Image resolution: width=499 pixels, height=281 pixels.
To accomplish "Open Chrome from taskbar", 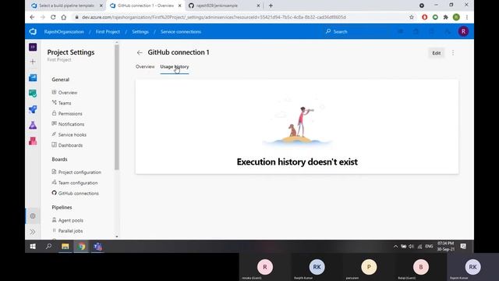I will pos(81,247).
